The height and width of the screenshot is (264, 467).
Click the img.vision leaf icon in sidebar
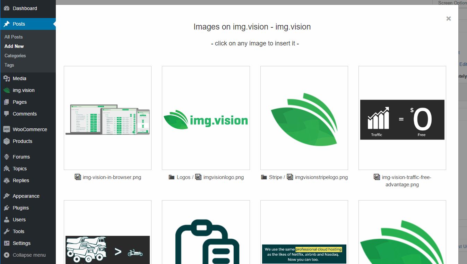7,90
